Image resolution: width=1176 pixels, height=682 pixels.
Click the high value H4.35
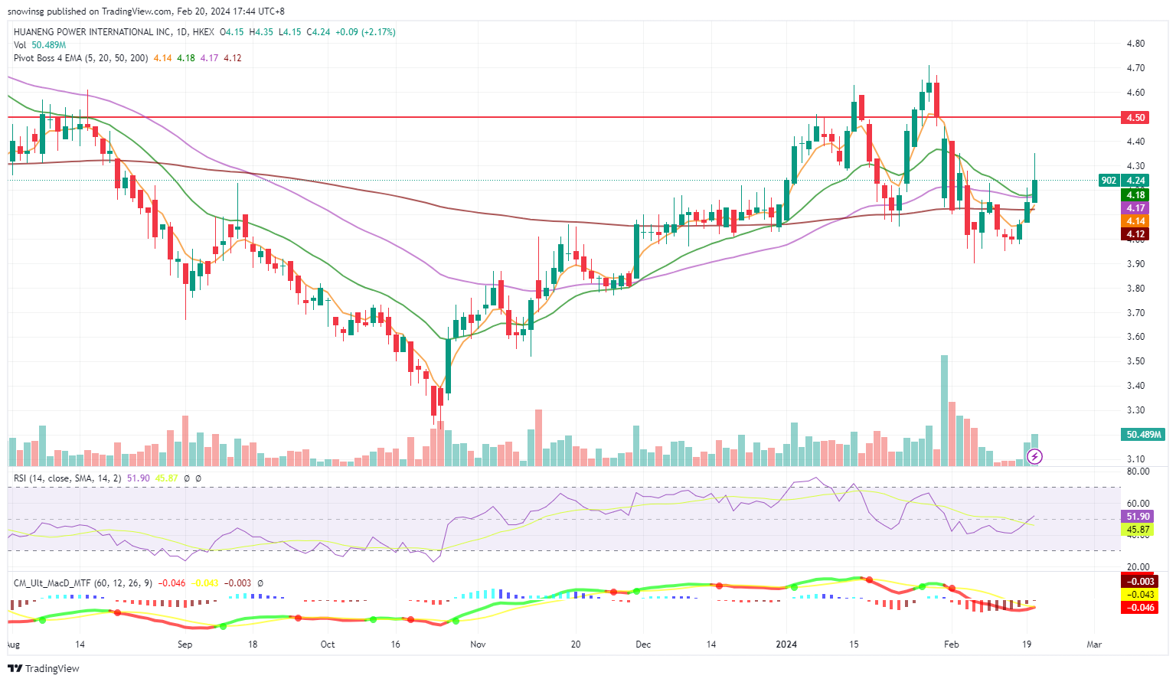[x=261, y=32]
